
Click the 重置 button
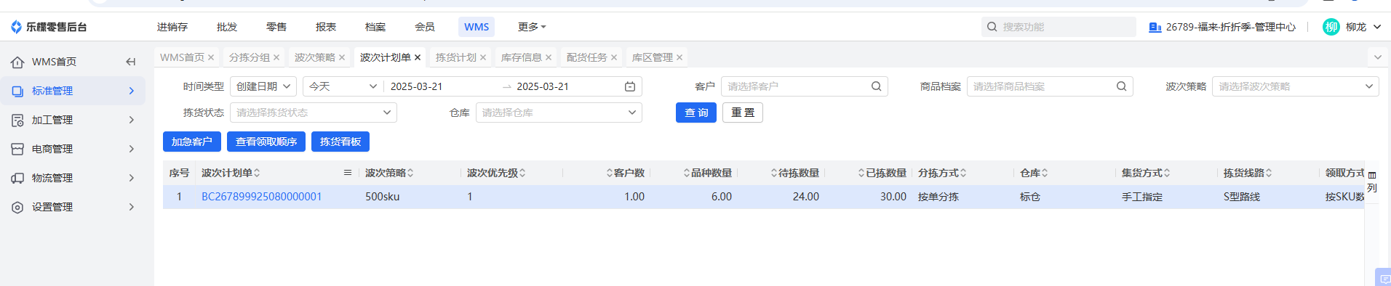(x=743, y=113)
